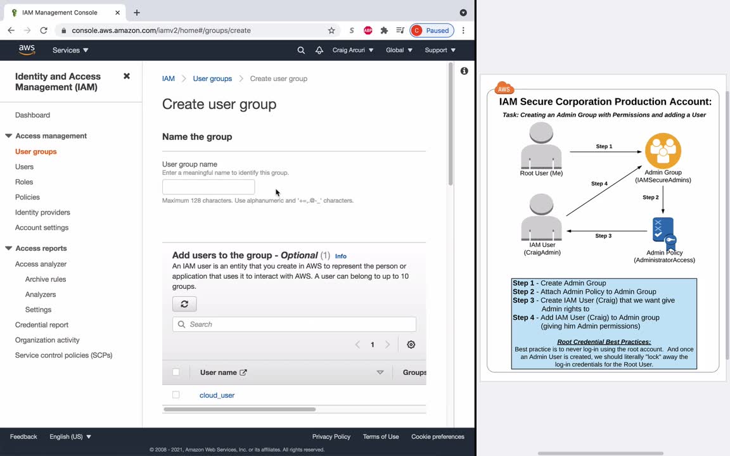Image resolution: width=730 pixels, height=456 pixels.
Task: Click Feedback in footer
Action: [23, 436]
